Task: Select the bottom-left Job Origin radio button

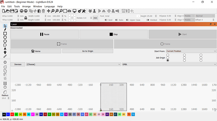Action: tap(168, 60)
